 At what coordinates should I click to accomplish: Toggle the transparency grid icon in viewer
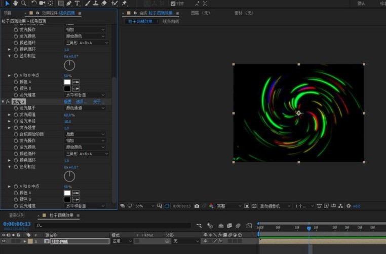pyautogui.click(x=254, y=206)
